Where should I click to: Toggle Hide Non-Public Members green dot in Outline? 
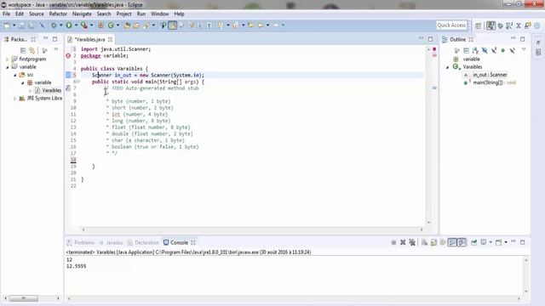click(503, 51)
